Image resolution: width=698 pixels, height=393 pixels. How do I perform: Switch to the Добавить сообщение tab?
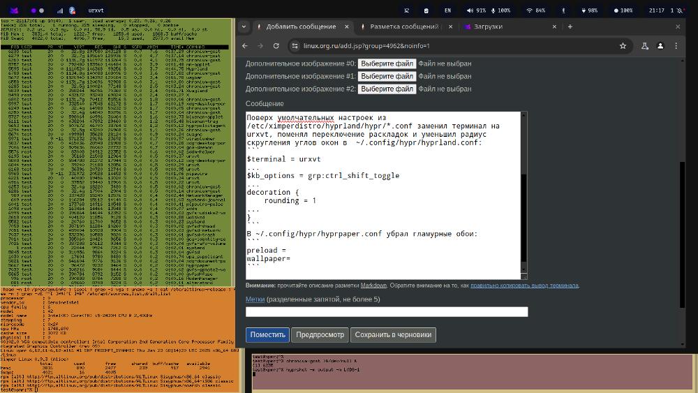click(x=301, y=27)
